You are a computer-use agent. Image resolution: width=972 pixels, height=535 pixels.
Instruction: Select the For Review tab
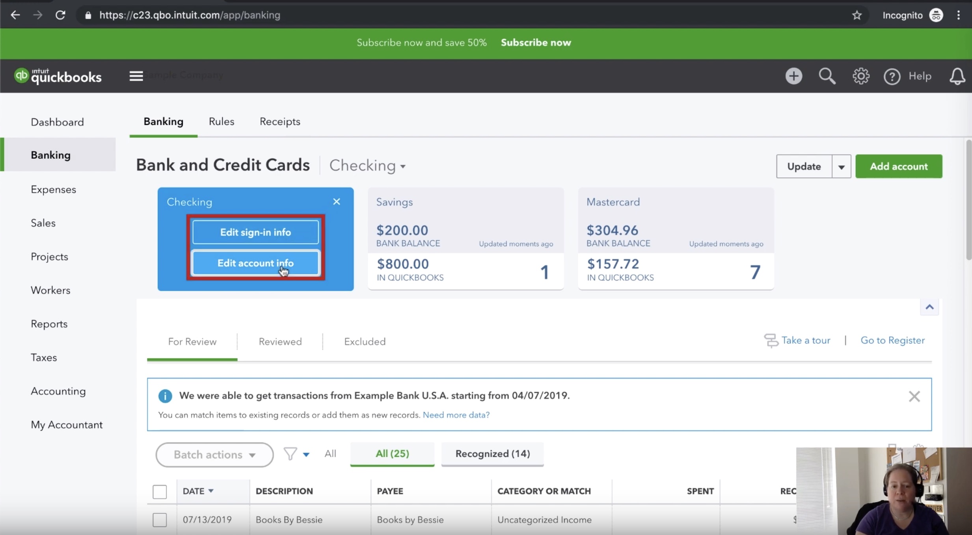coord(192,342)
